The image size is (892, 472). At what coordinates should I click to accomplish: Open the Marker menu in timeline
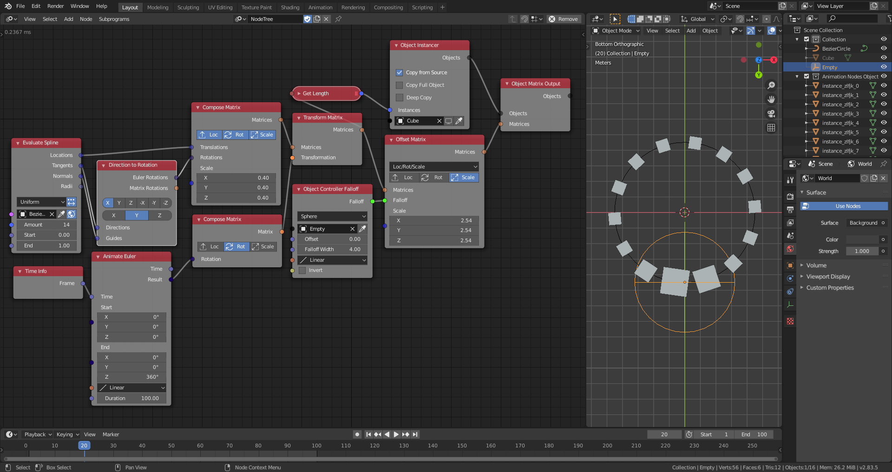click(111, 434)
